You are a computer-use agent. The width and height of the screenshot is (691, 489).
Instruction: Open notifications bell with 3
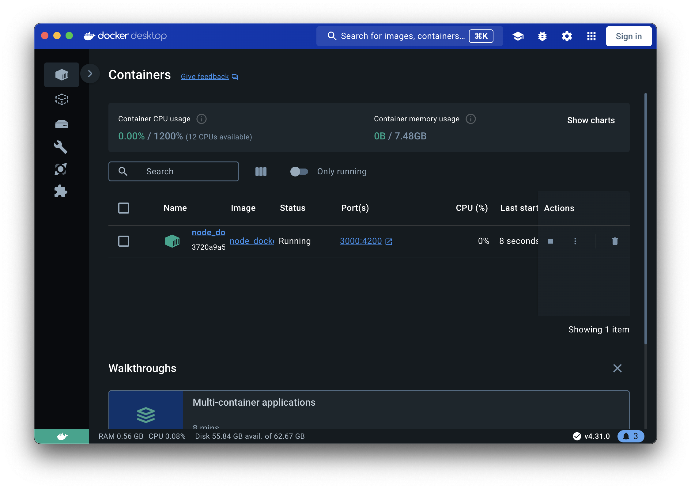click(631, 436)
